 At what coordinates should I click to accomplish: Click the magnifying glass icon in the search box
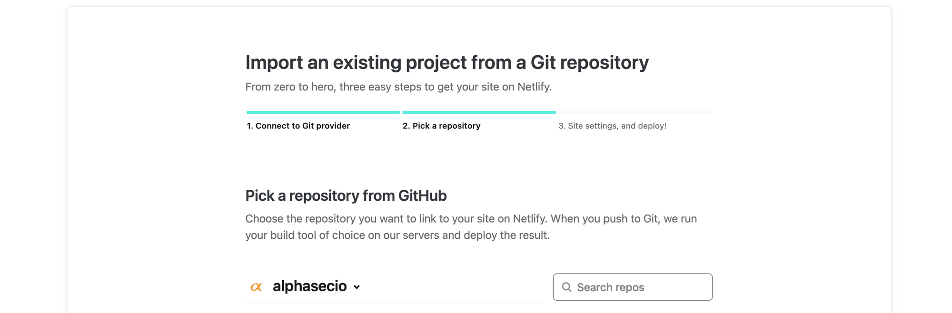coord(567,287)
